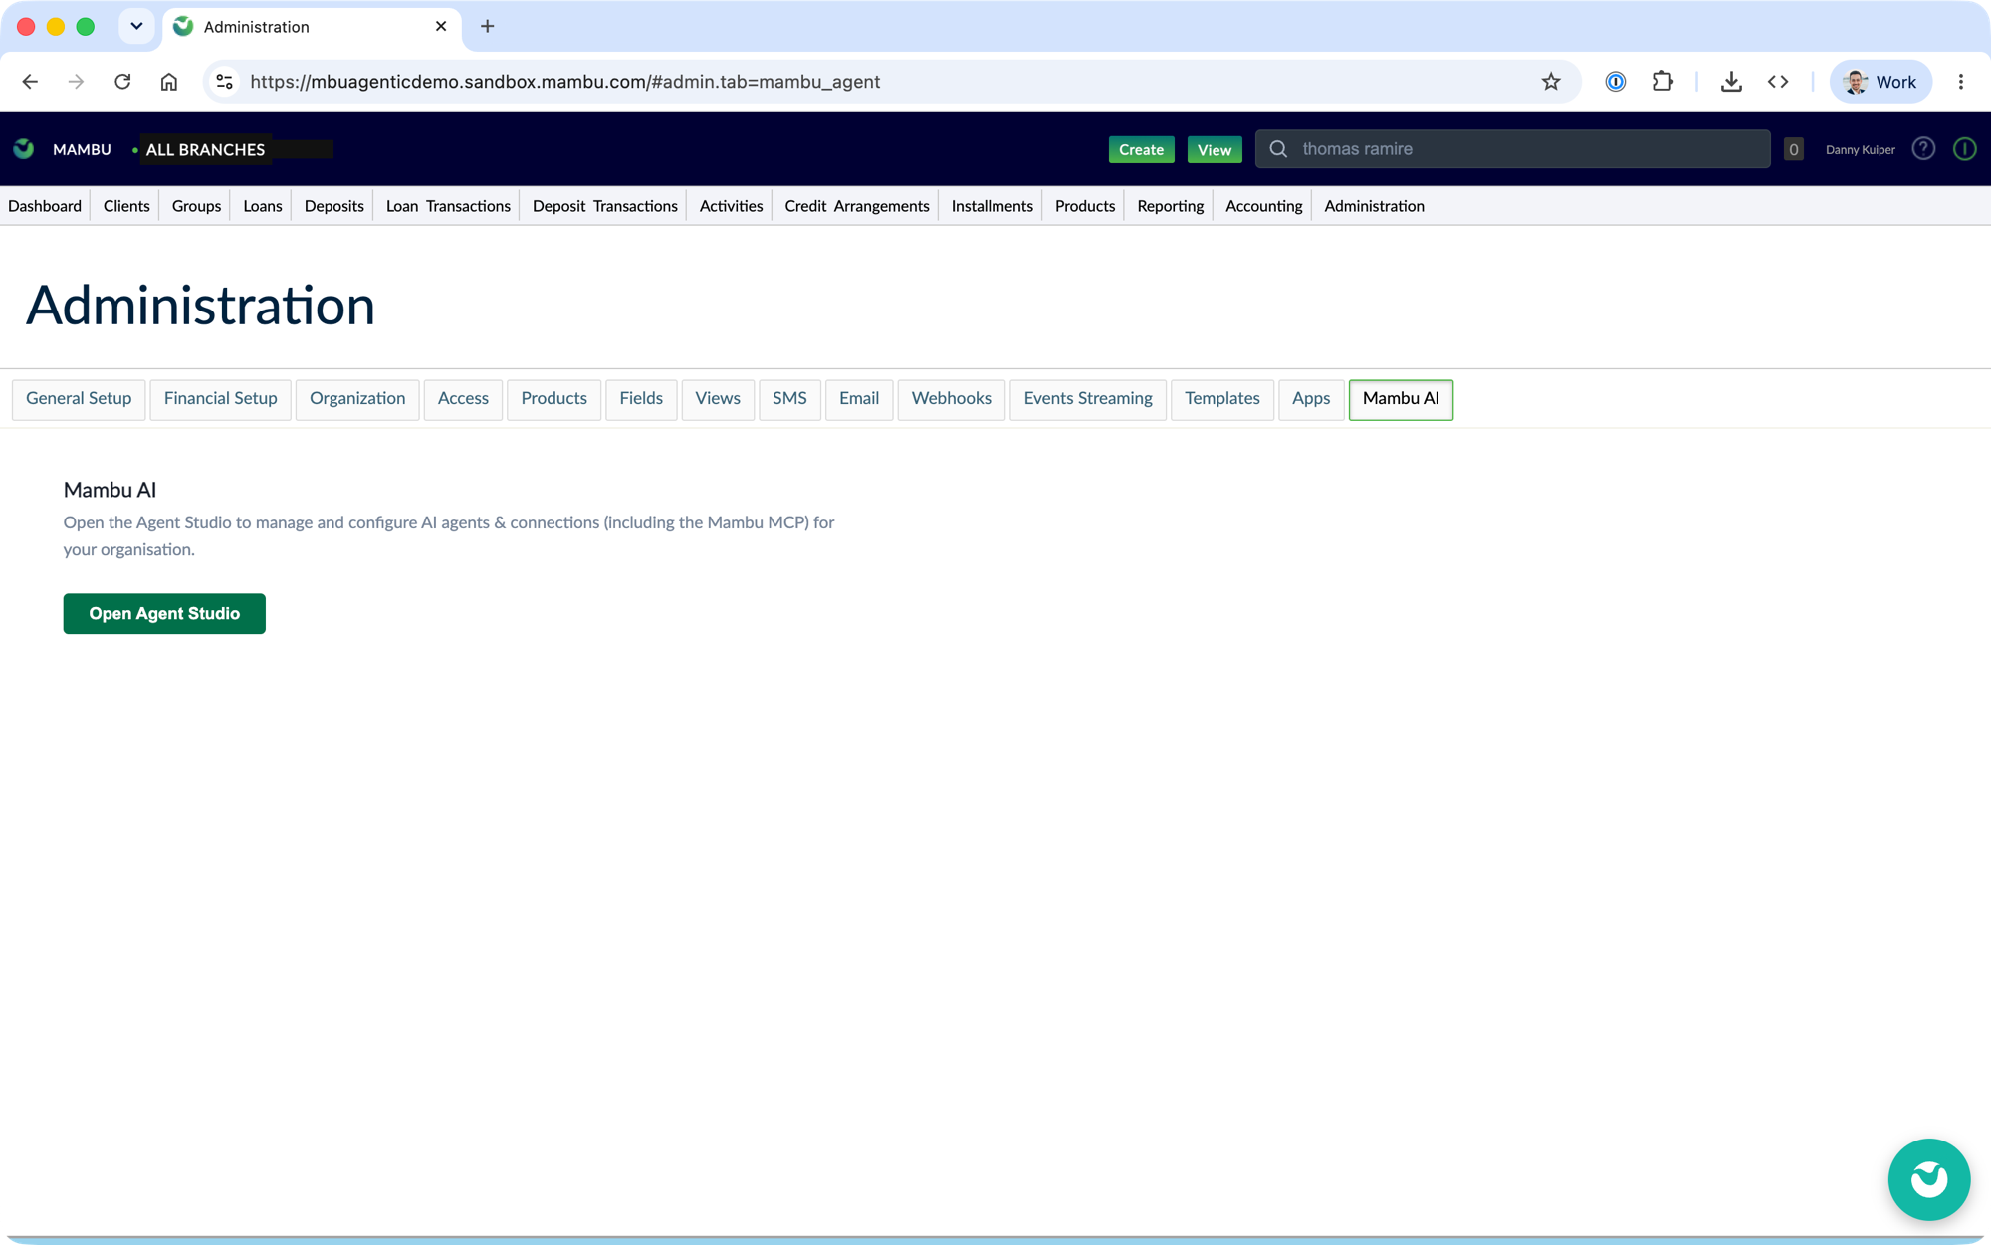Open the Reporting menu
This screenshot has width=1991, height=1245.
[1170, 206]
